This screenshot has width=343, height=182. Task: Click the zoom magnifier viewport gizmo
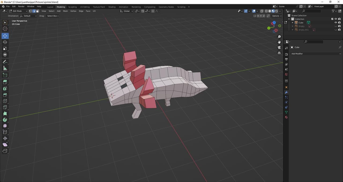pos(279,37)
